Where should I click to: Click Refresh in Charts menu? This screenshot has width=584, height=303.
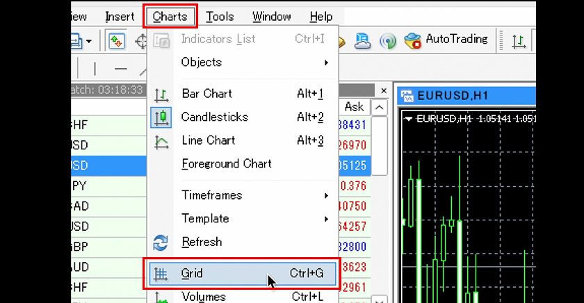coord(243,242)
